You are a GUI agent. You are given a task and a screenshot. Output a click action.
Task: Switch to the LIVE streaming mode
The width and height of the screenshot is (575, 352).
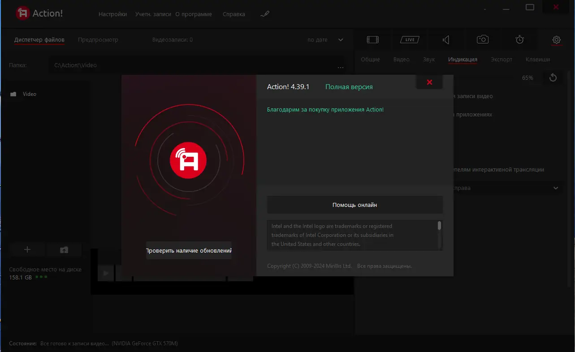coord(410,39)
